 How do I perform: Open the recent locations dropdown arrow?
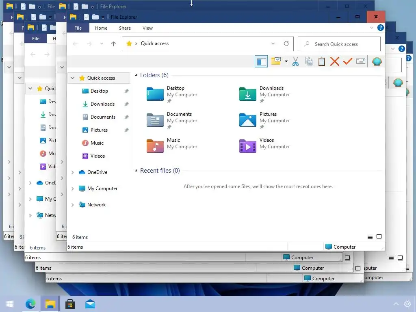point(101,44)
